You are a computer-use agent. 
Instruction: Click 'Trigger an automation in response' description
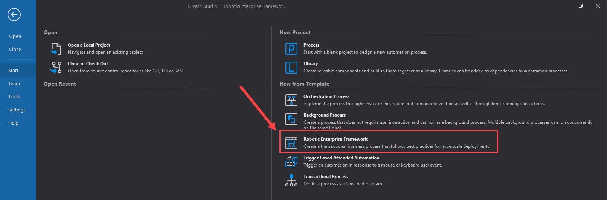(373, 165)
